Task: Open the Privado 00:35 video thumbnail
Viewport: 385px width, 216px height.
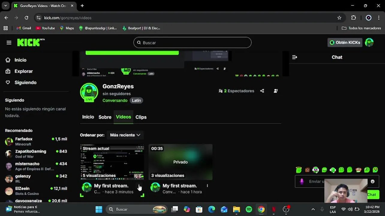Action: coord(181,162)
